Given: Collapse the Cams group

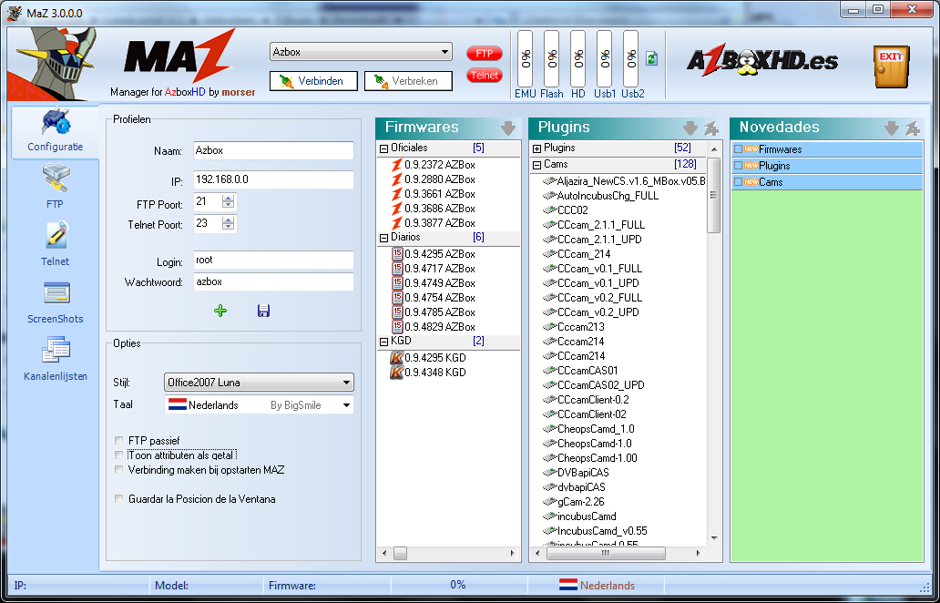Looking at the screenshot, I should pyautogui.click(x=536, y=164).
